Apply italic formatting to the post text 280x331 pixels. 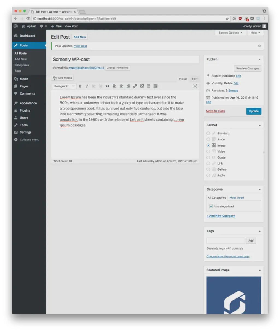click(x=87, y=86)
